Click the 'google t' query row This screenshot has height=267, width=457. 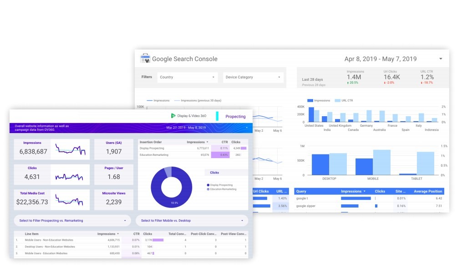click(369, 198)
